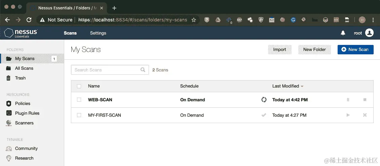Sort by the Schedule column header
380x166 pixels.
[189, 86]
